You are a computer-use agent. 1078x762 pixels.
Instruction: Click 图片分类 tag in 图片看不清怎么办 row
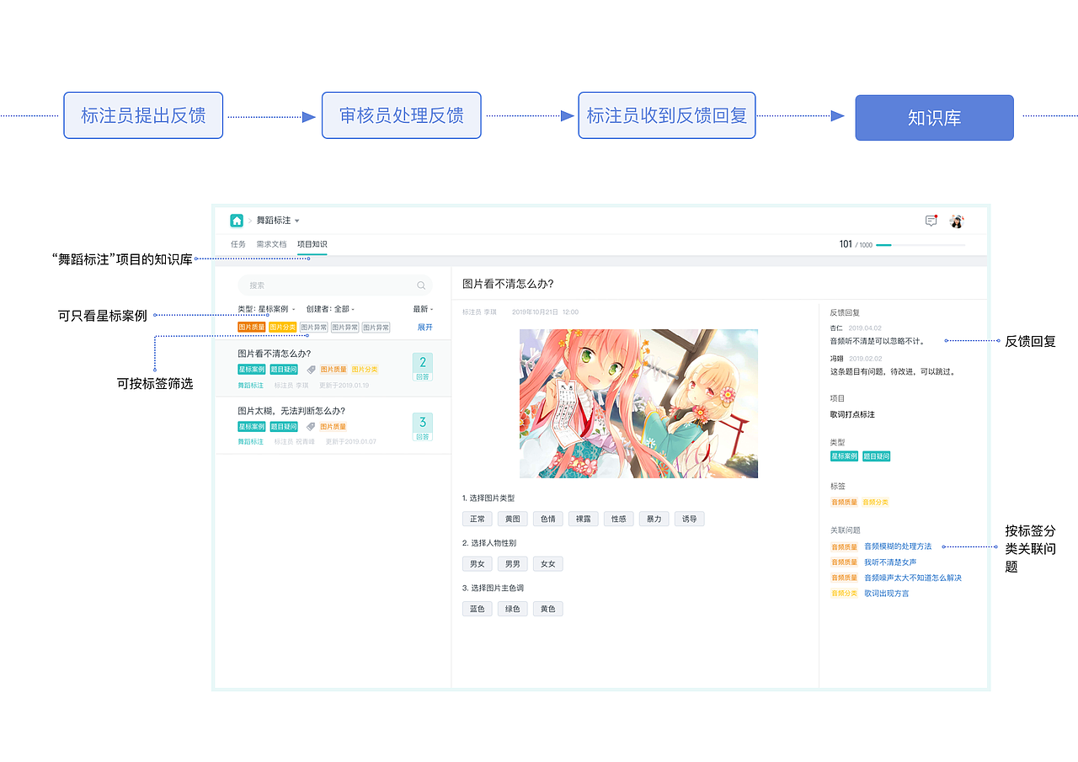[365, 370]
